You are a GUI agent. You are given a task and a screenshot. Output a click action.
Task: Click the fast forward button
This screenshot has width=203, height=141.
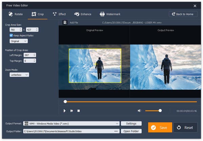[72, 111]
